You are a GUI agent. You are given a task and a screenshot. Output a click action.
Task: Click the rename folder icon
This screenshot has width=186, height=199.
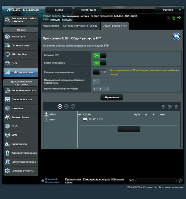point(177,107)
